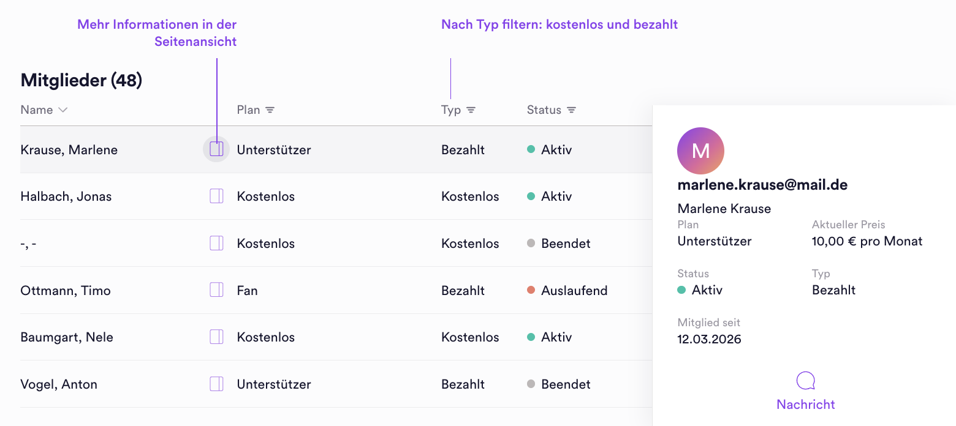Select the Ottmann, Timo row name
This screenshot has width=956, height=426.
click(66, 291)
